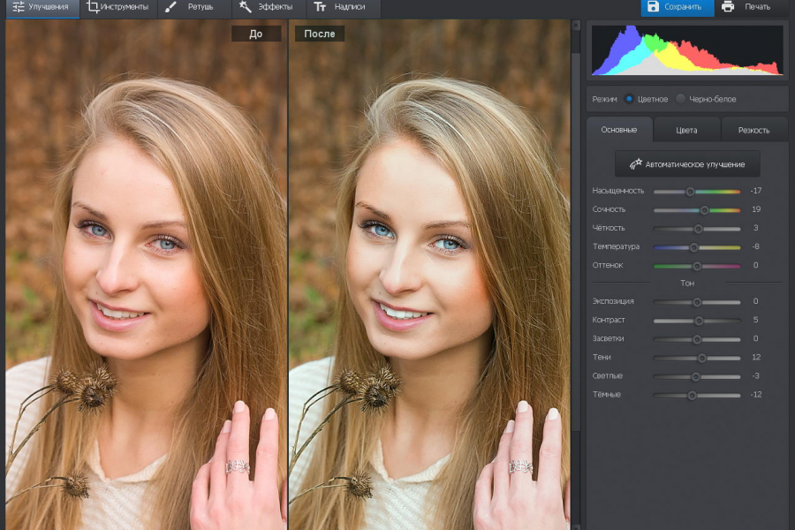Switch to the Резкость settings tab

pyautogui.click(x=754, y=131)
